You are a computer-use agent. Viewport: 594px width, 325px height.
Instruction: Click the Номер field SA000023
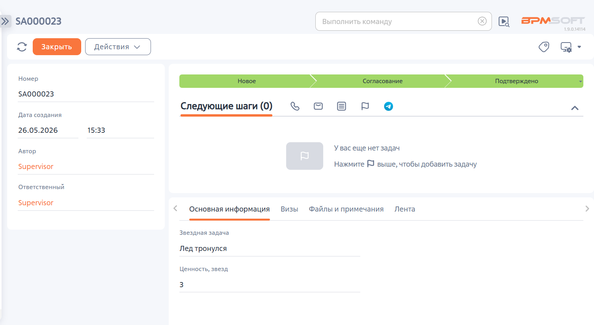tap(86, 94)
